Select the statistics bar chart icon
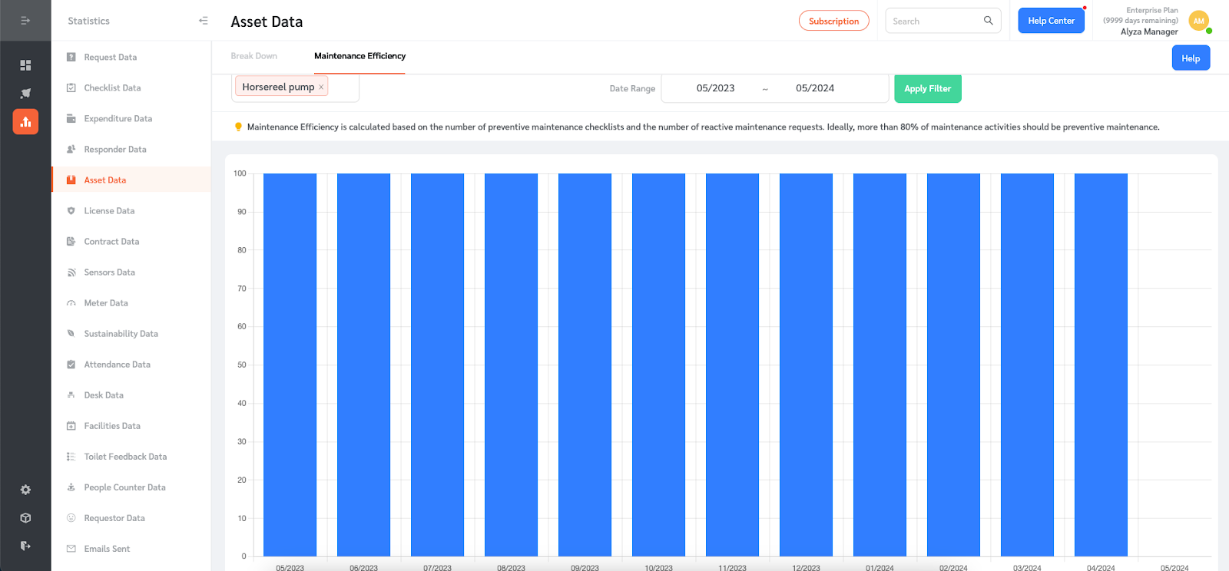 coord(25,121)
